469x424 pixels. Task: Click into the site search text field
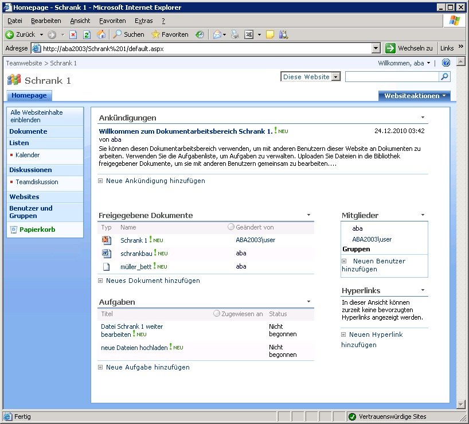coord(392,76)
